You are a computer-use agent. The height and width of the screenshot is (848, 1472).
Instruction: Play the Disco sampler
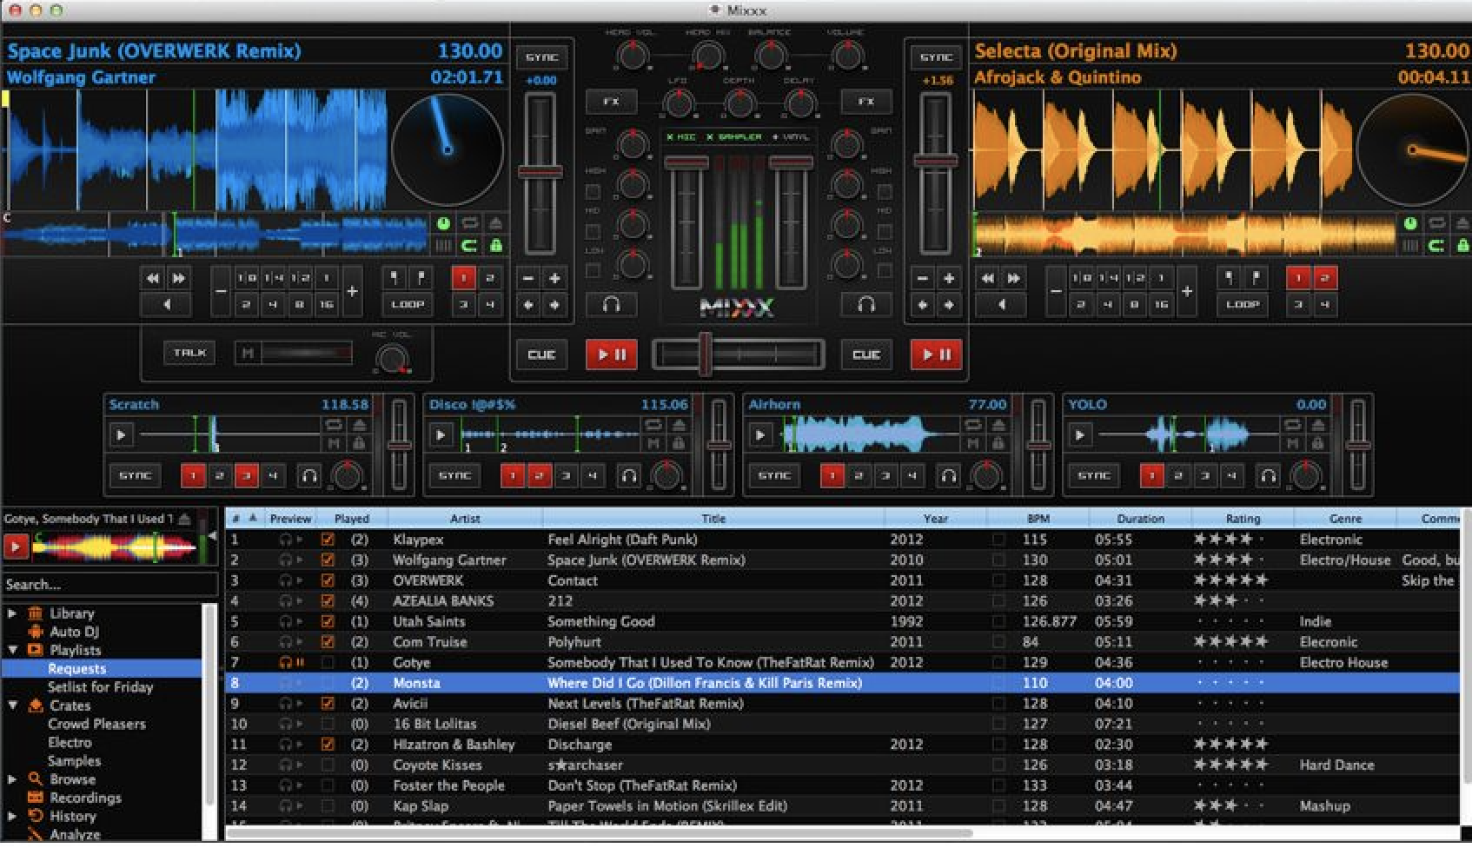click(x=441, y=434)
